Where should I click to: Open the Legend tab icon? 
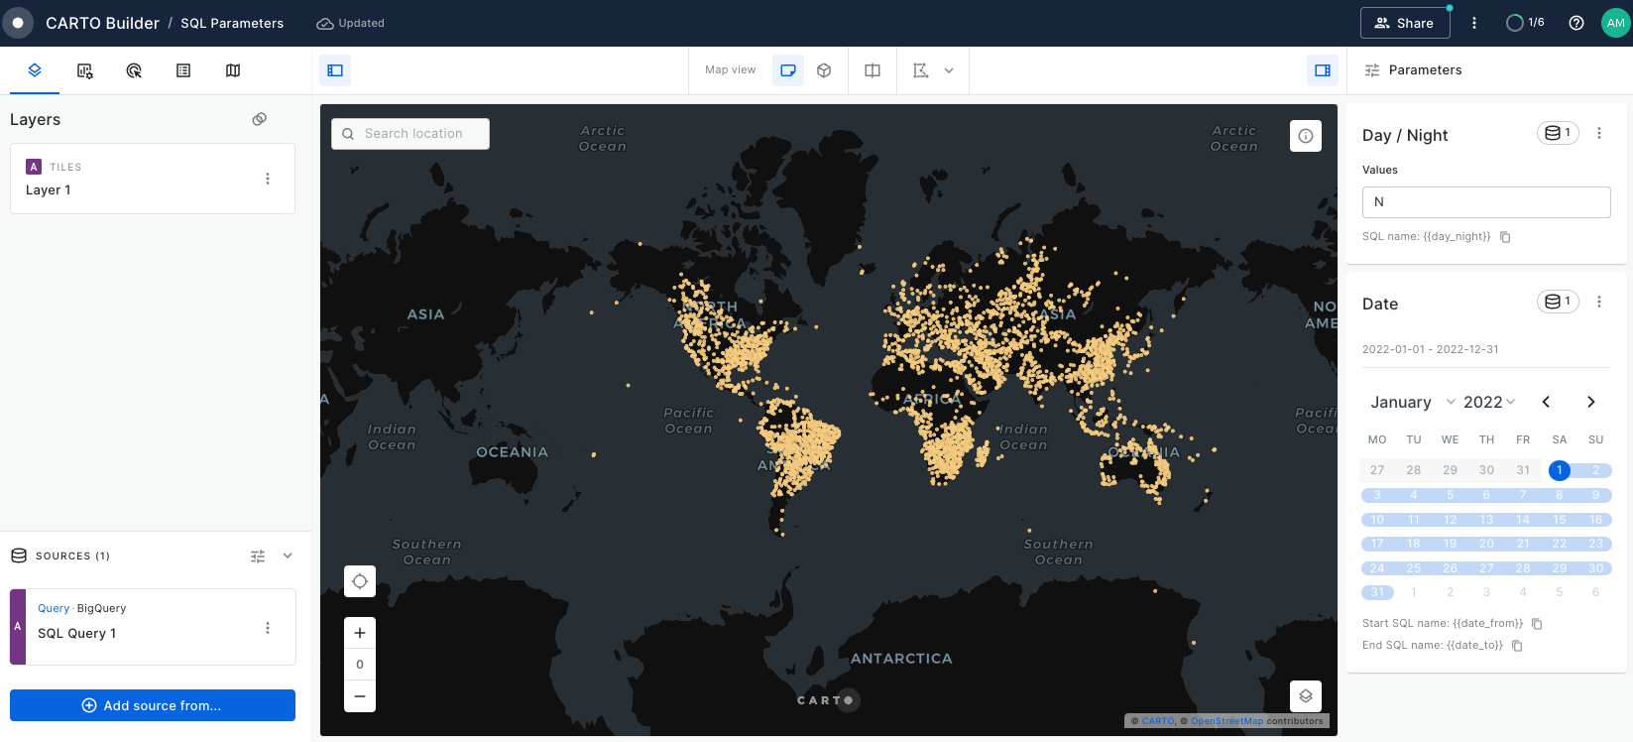pyautogui.click(x=183, y=70)
